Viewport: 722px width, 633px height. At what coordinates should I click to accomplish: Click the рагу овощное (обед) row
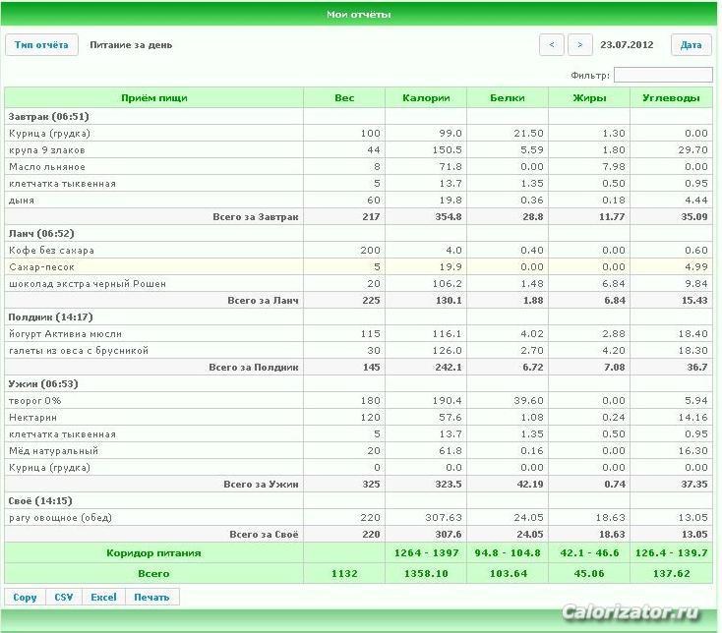[358, 518]
